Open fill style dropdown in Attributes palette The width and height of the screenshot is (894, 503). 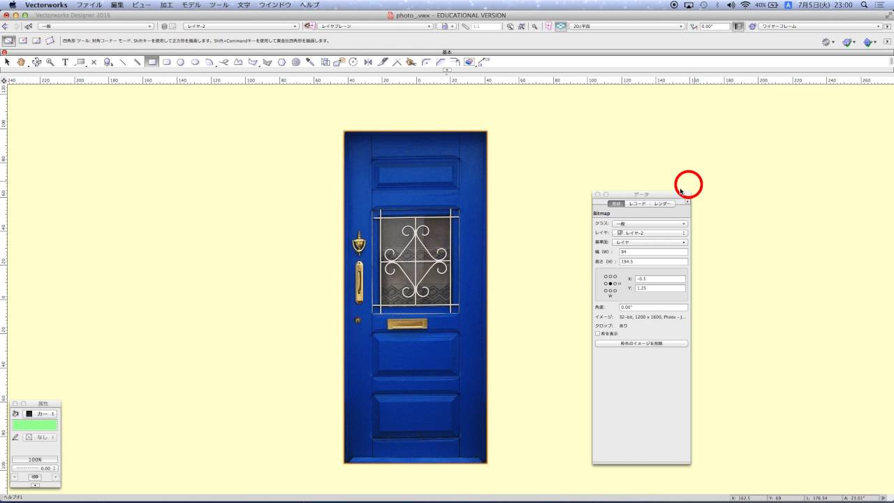pos(40,414)
